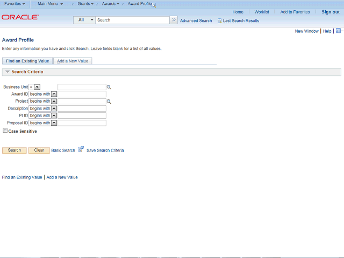The height and width of the screenshot is (258, 344).
Task: Go to Home
Action: tap(238, 12)
